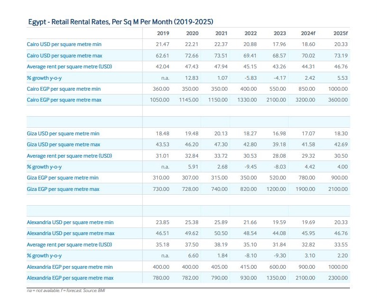Select the Giza average rent cell 31.01
Viewport: 377px width, 302px height.
[x=162, y=156]
